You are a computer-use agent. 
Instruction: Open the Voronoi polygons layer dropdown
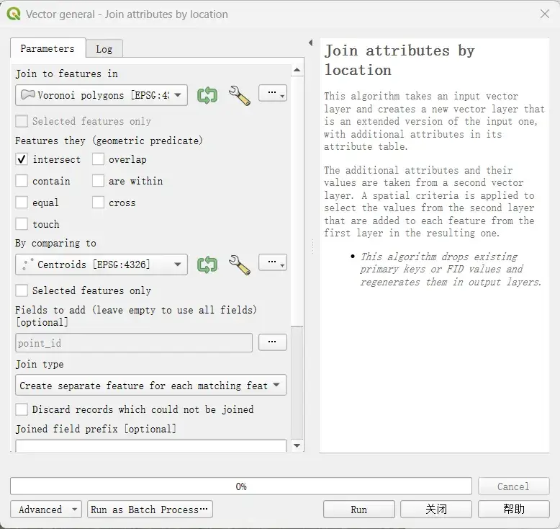click(x=101, y=95)
